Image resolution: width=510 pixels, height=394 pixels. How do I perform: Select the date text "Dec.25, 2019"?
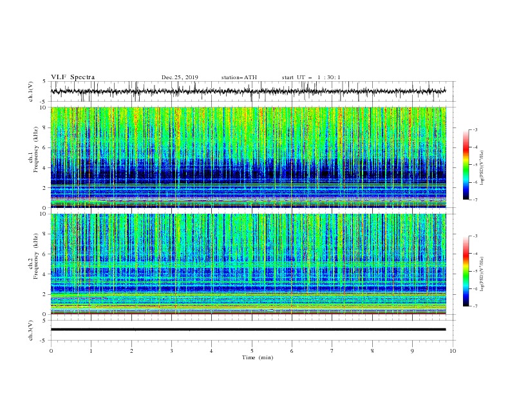pos(180,77)
